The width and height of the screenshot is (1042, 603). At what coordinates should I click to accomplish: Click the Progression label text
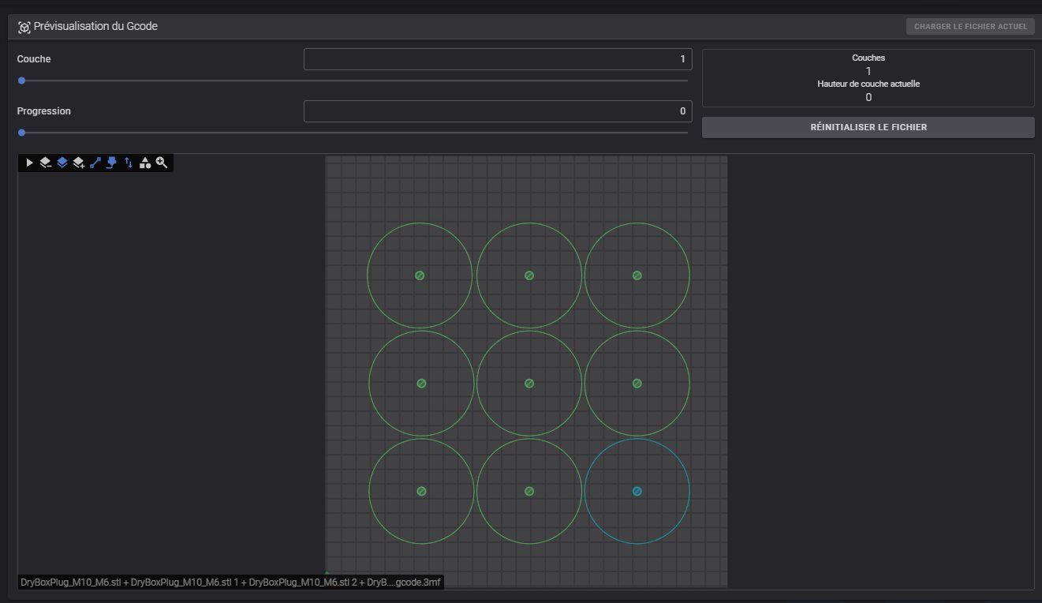tap(44, 111)
